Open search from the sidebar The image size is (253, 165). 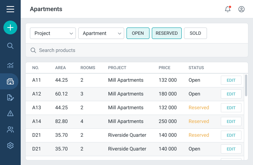[10, 46]
